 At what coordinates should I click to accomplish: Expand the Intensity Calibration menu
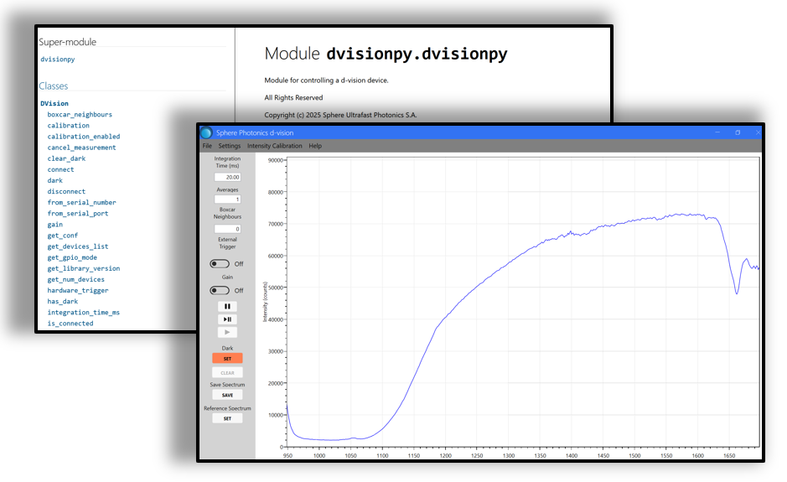pos(274,146)
